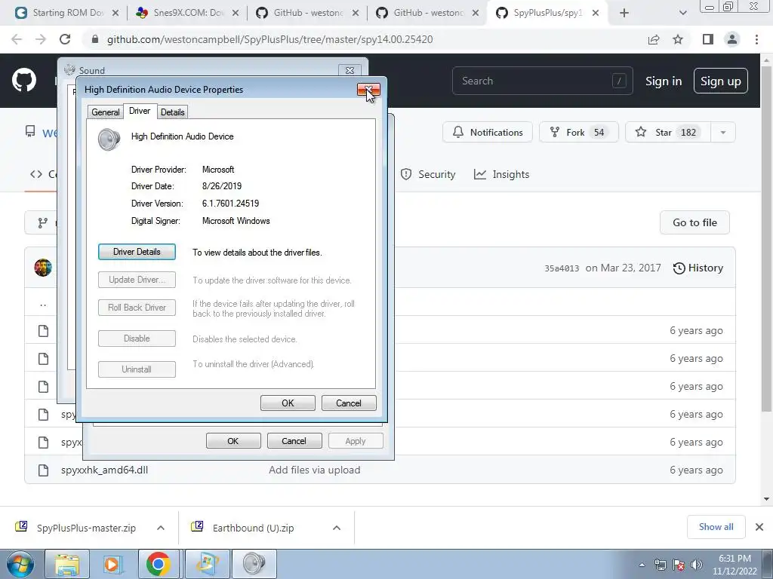Click the Sound speaker taskbar icon
773x579 pixels.
[254, 564]
